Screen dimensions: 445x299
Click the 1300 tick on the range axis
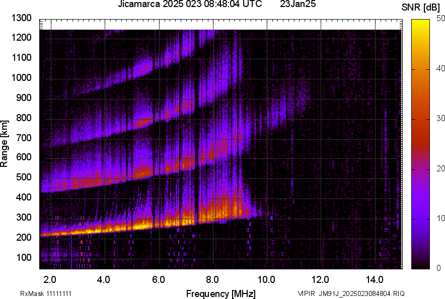(22, 18)
